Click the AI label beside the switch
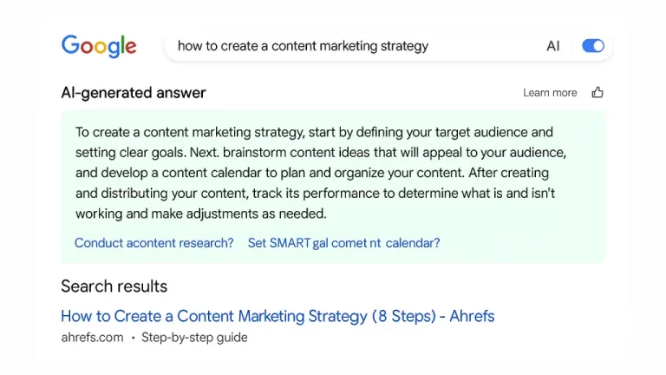 (x=552, y=46)
